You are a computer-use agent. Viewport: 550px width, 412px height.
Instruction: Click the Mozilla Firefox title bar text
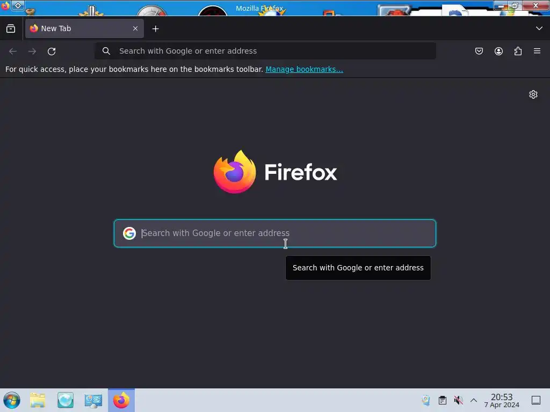point(259,8)
